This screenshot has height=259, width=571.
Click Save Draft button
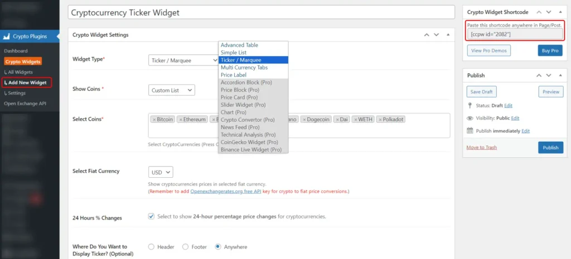point(481,92)
